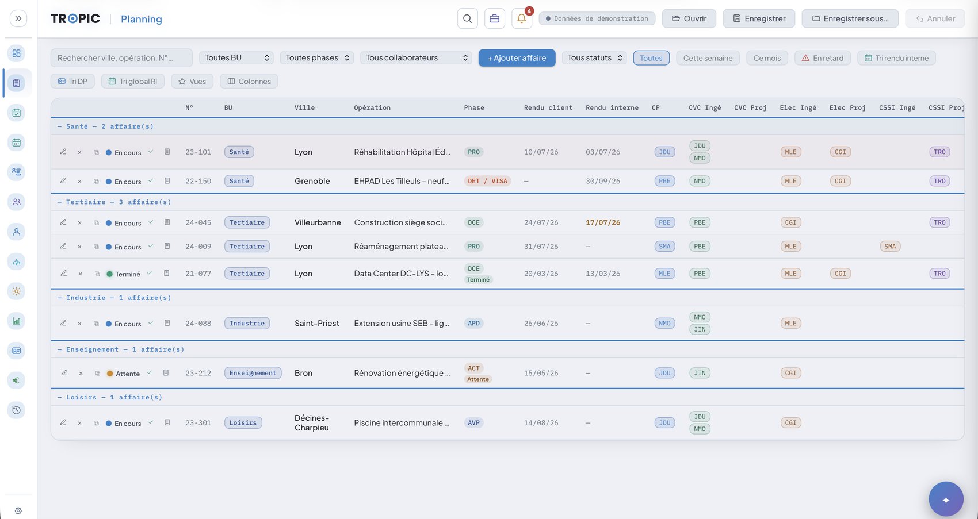Open settings gear at the sidebar bottom
The height and width of the screenshot is (519, 978).
pos(18,510)
